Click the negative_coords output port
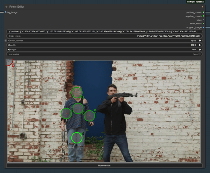This screenshot has height=173, width=210. [203, 16]
